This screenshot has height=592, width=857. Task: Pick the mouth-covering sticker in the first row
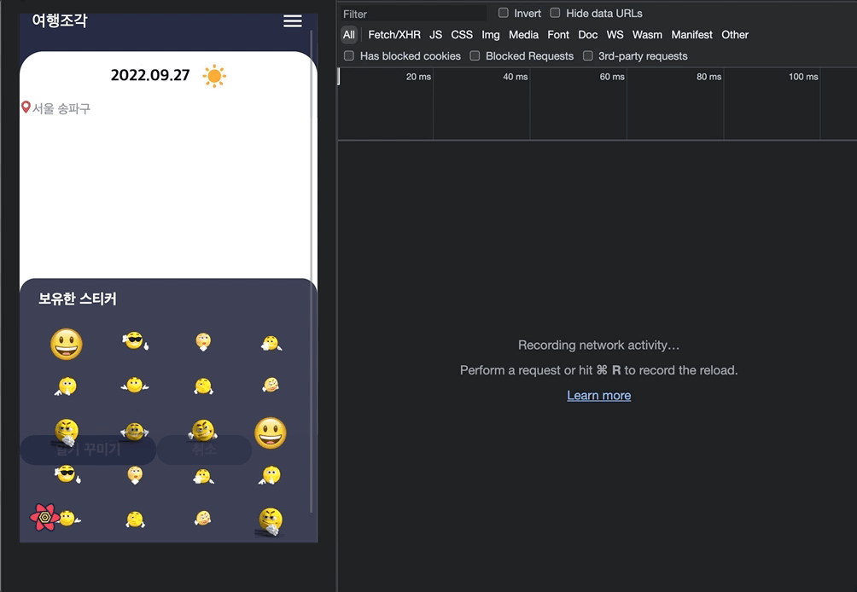coord(271,343)
